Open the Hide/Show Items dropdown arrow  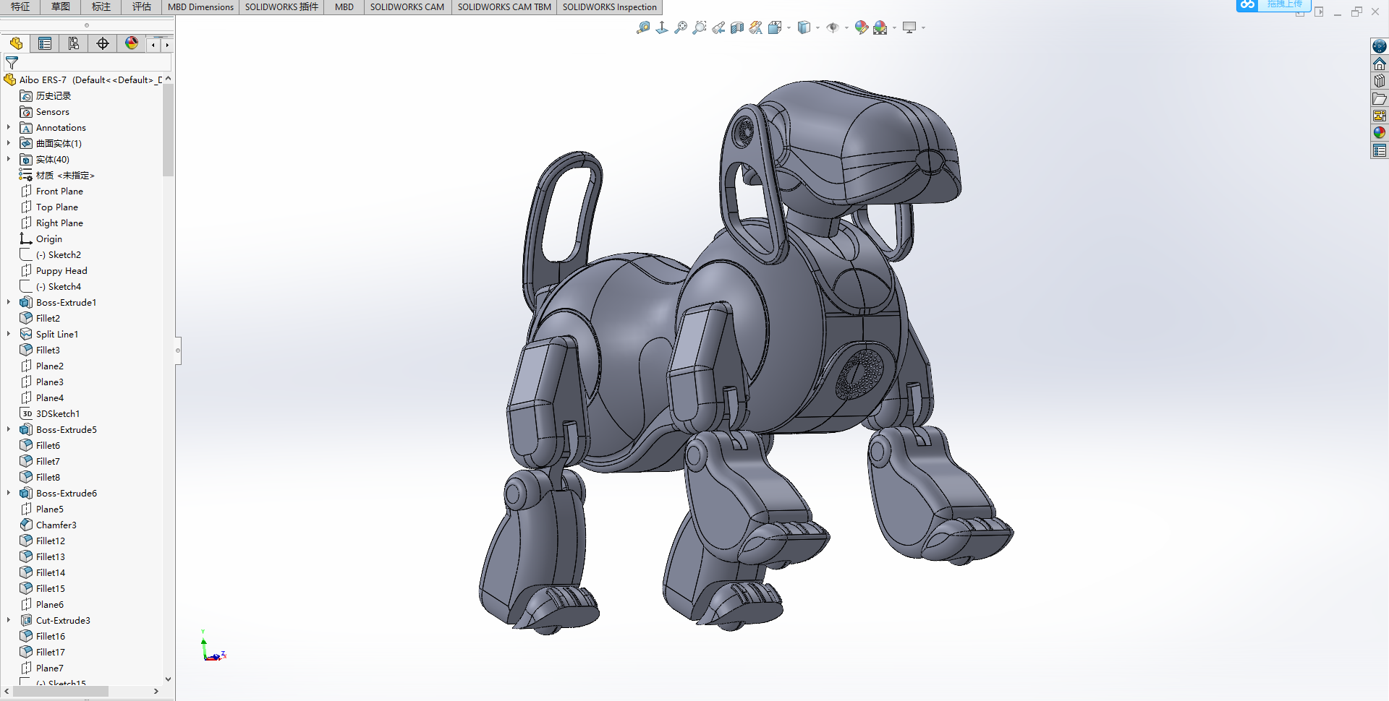click(846, 28)
